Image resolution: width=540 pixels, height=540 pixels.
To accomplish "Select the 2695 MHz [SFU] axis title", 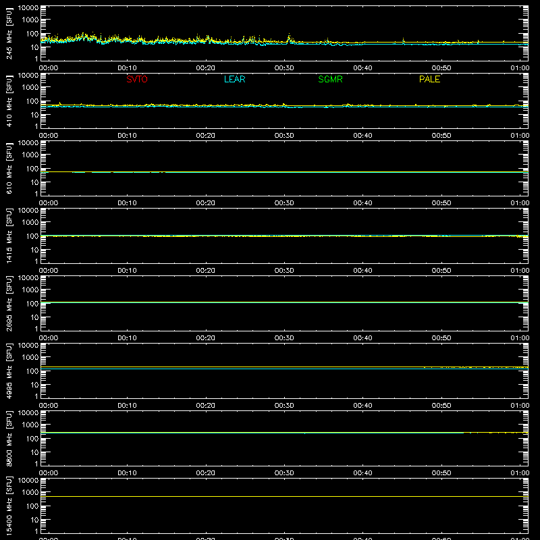I will pyautogui.click(x=9, y=303).
